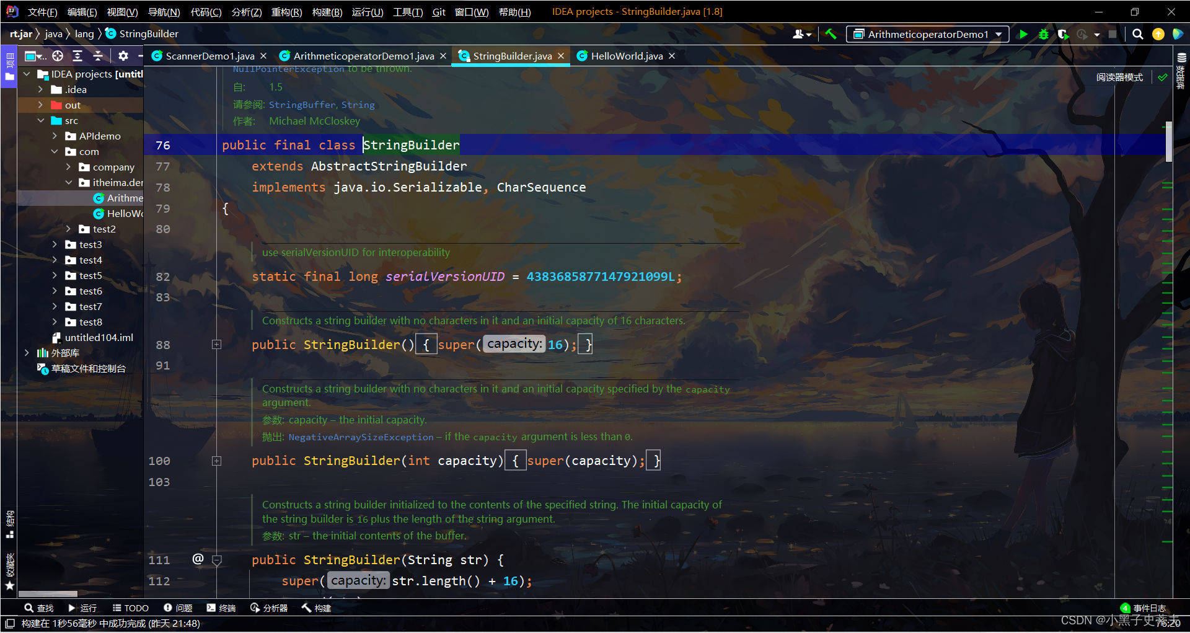Open the Event Log in status bar

[x=1144, y=608]
